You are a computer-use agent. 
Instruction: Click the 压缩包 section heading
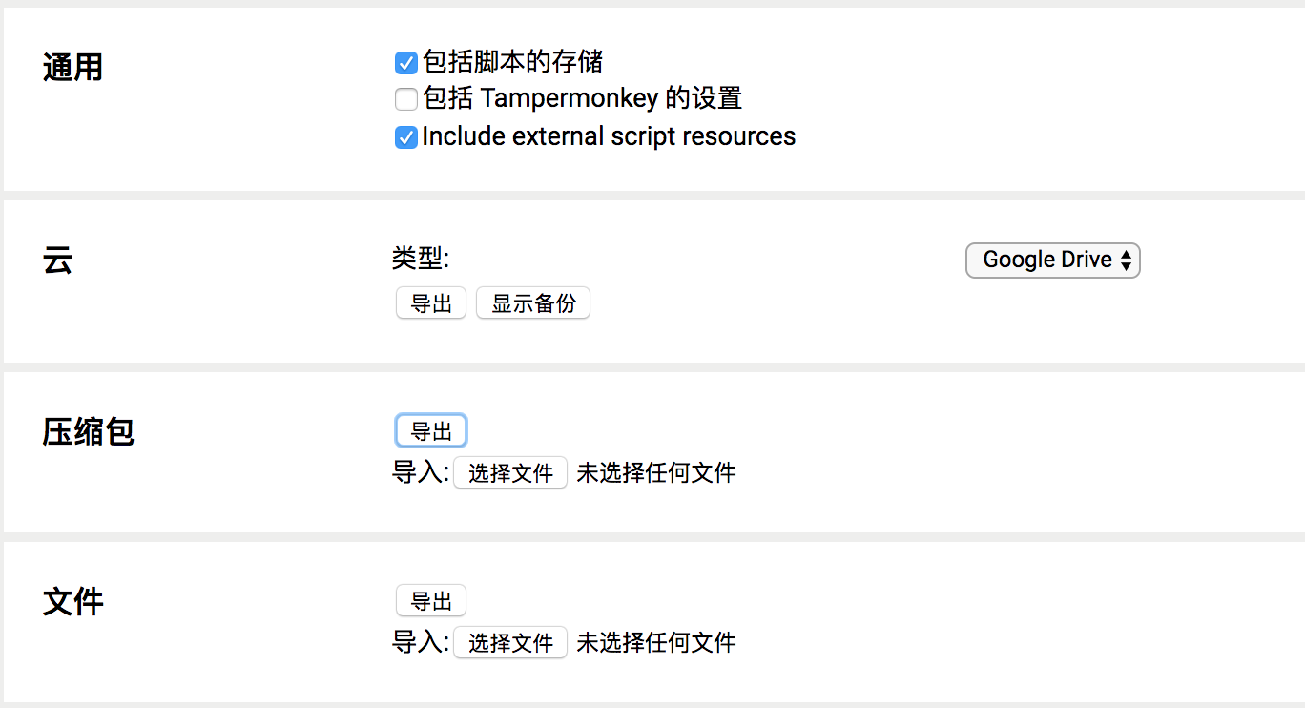88,431
